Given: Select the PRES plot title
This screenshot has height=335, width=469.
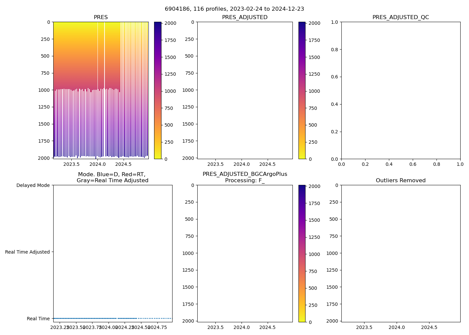Looking at the screenshot, I should coord(100,17).
